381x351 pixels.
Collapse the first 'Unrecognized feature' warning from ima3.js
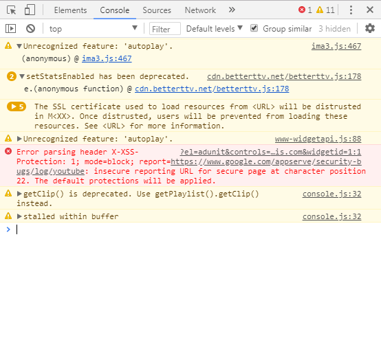(19, 46)
